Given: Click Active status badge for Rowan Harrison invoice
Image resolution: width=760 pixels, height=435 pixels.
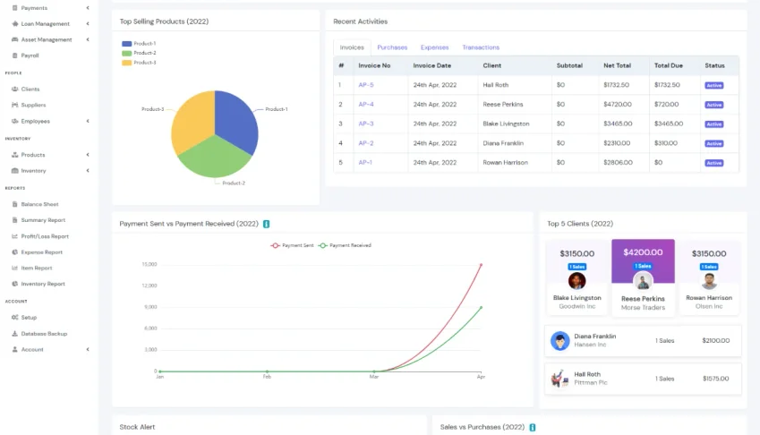Looking at the screenshot, I should 714,163.
